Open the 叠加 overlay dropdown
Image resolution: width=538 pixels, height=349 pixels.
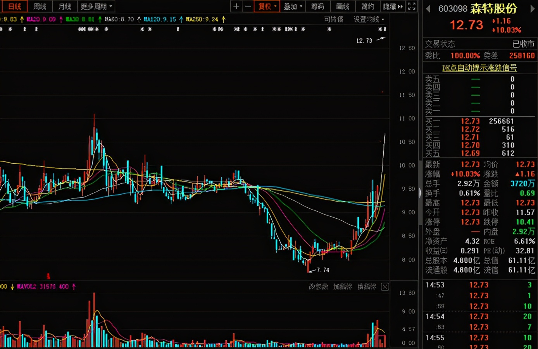(x=293, y=6)
